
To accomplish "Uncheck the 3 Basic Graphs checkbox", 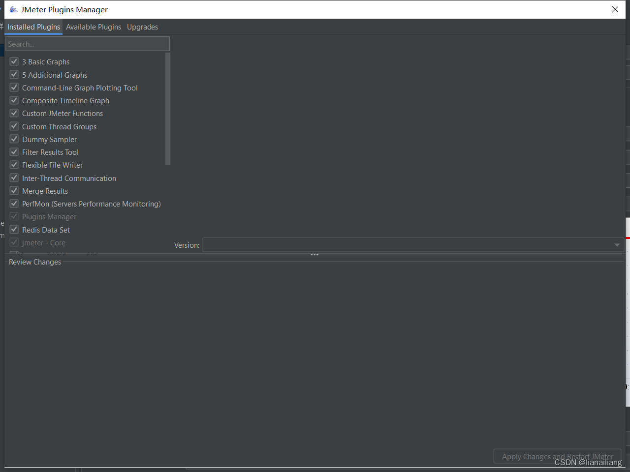I will [x=14, y=61].
